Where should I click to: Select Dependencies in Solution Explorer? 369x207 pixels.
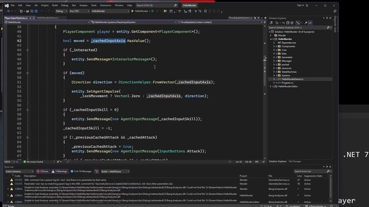point(288,43)
